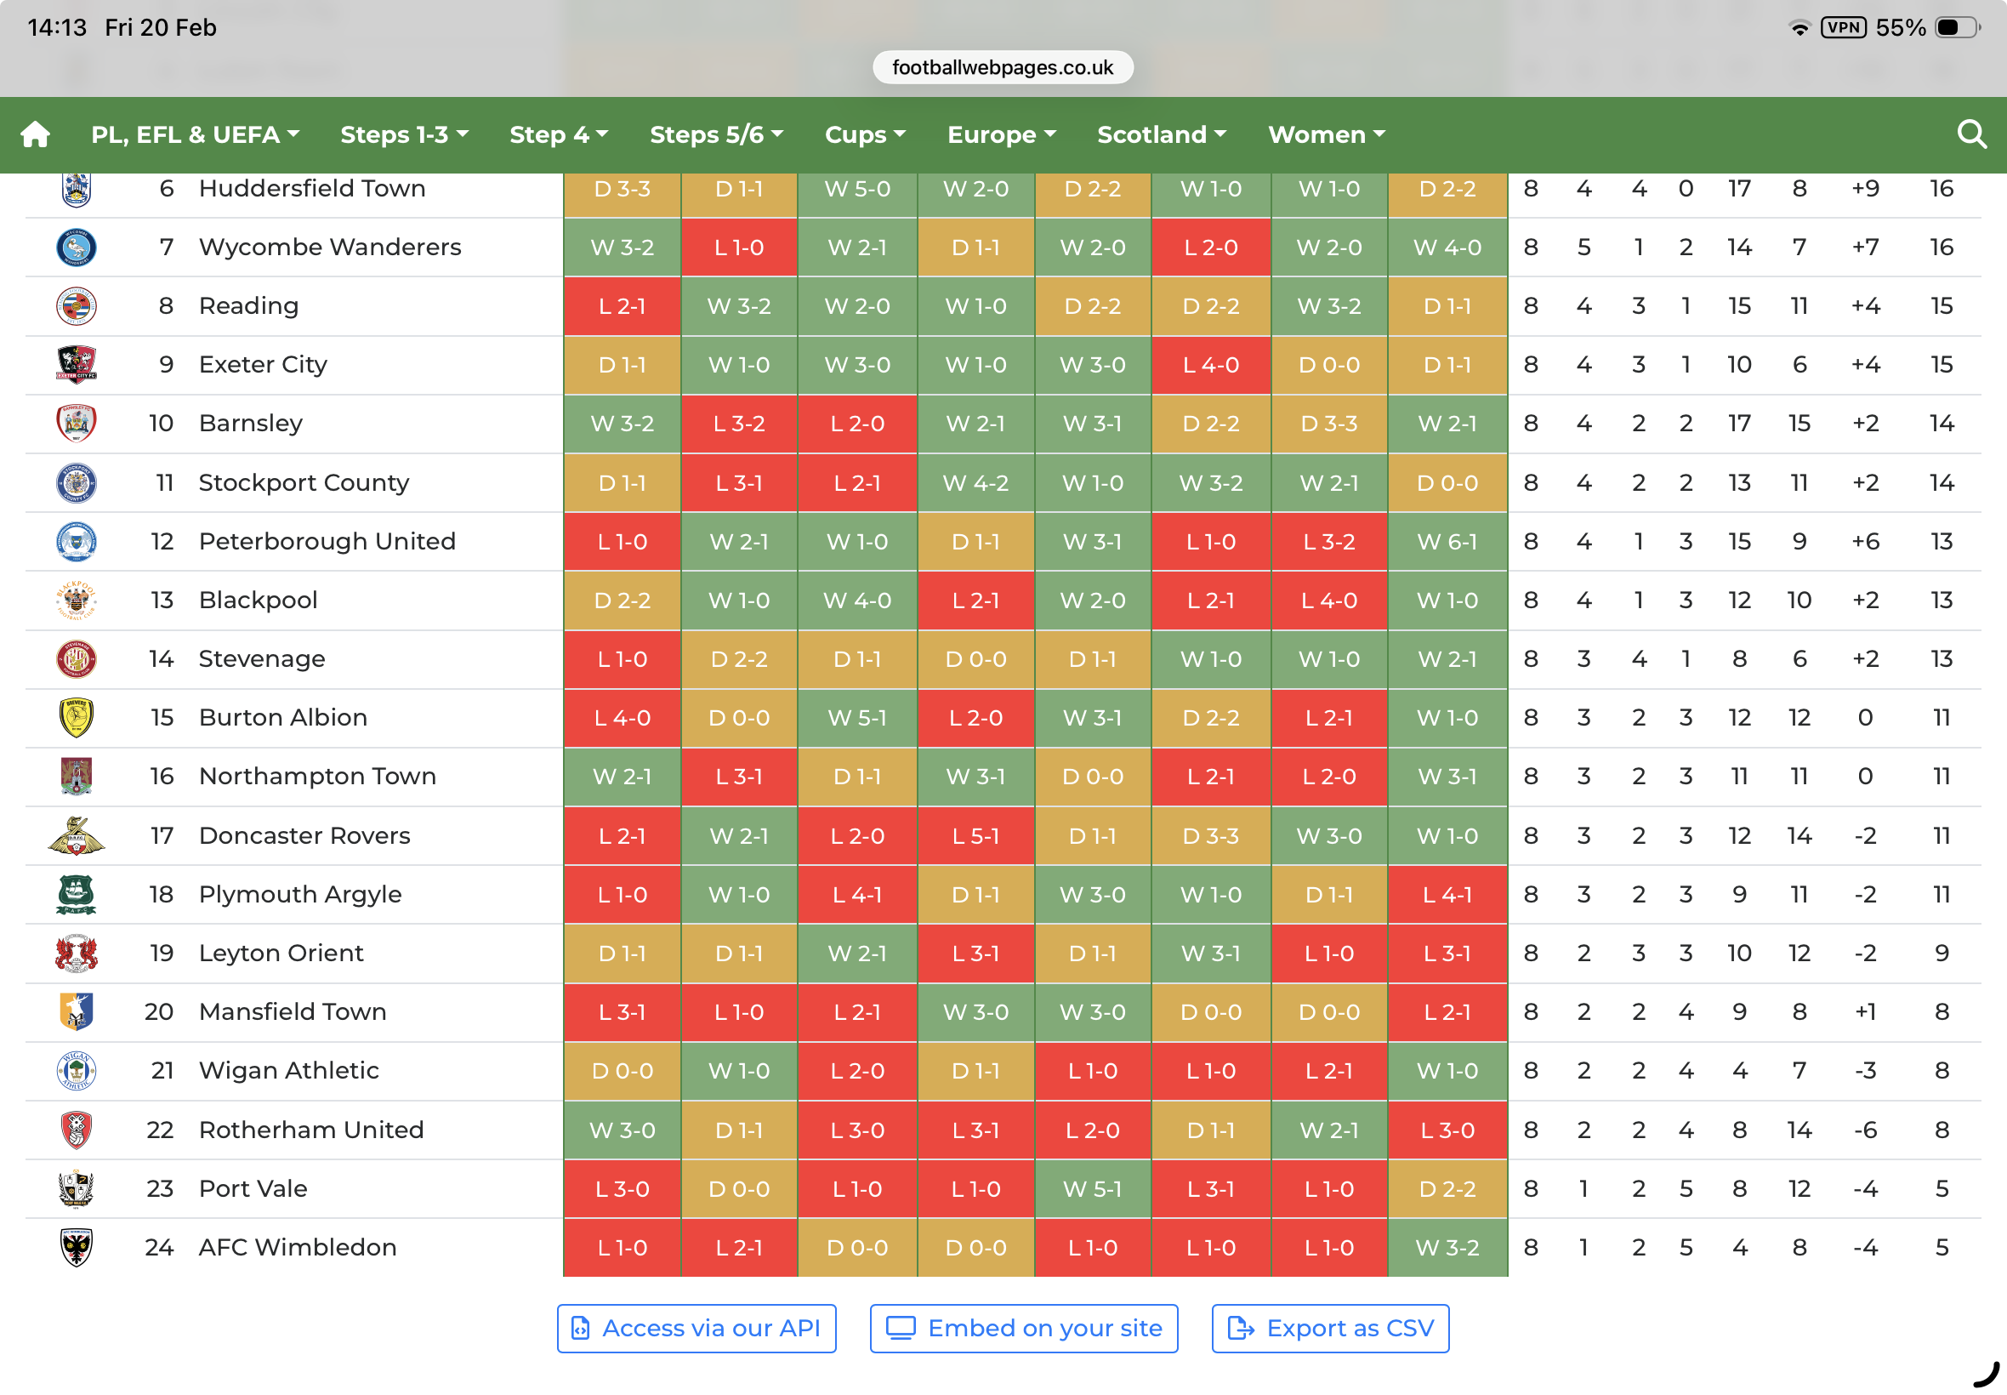
Task: Tap the 14:13 clock in status bar
Action: click(57, 28)
